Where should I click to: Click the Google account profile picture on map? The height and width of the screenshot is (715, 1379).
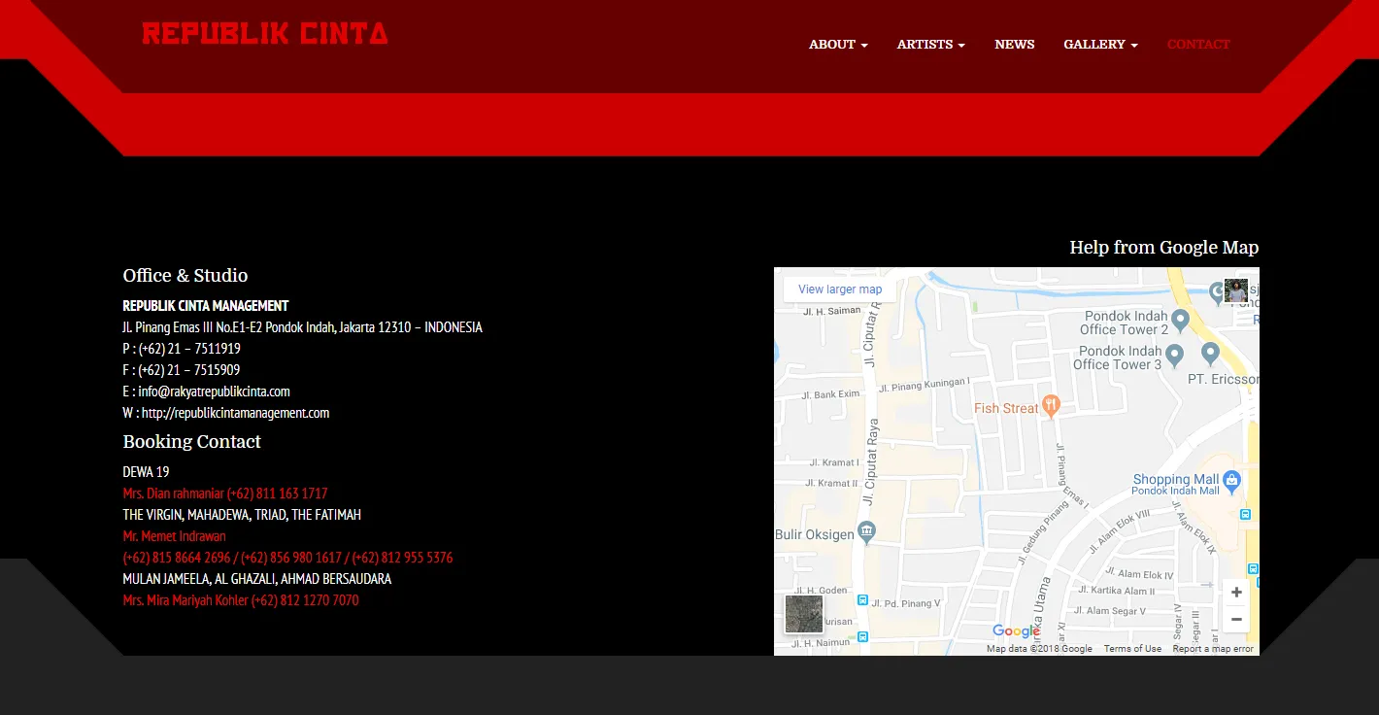(1236, 290)
